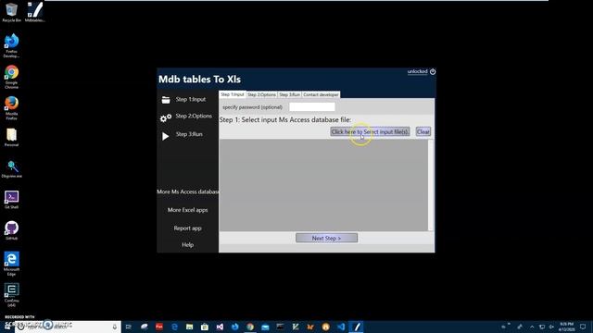Screen dimensions: 593x333
Task: Open the GitHub desktop shortcut
Action: [x=11, y=230]
